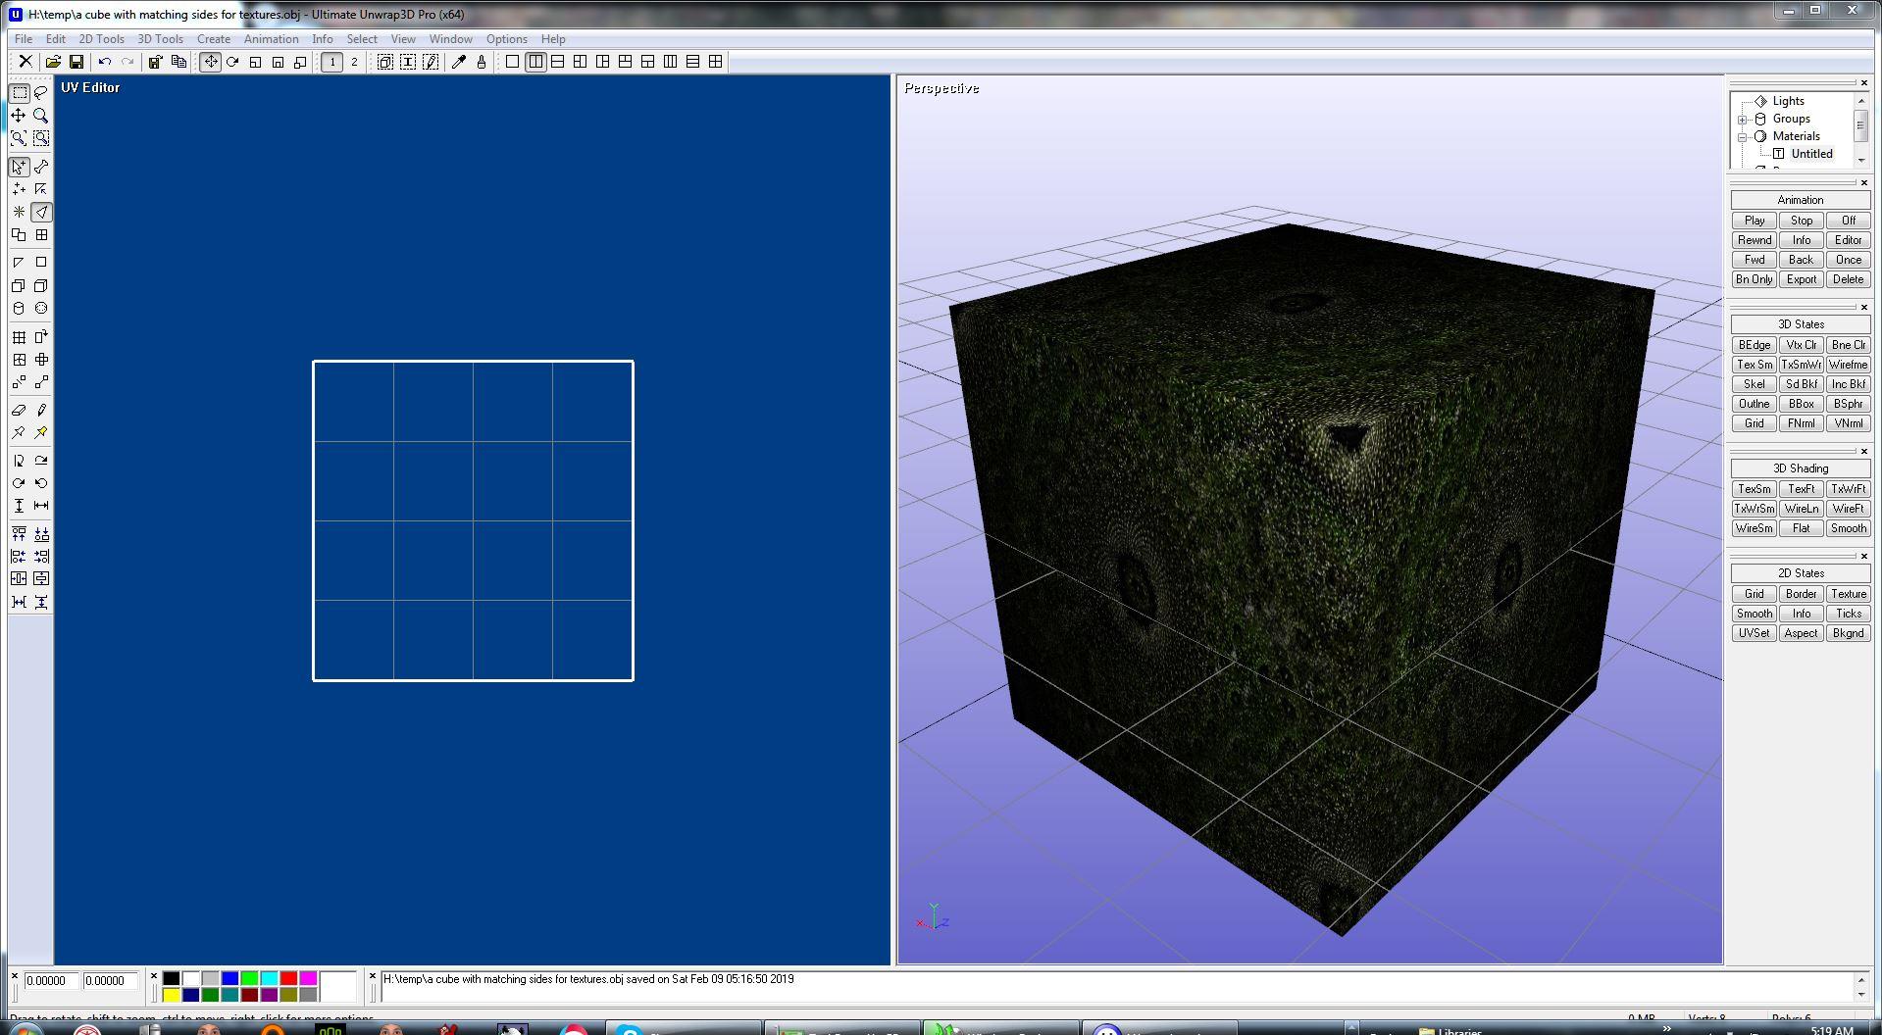The width and height of the screenshot is (1882, 1035).
Task: Select Lights in the scene tree
Action: (x=1788, y=101)
